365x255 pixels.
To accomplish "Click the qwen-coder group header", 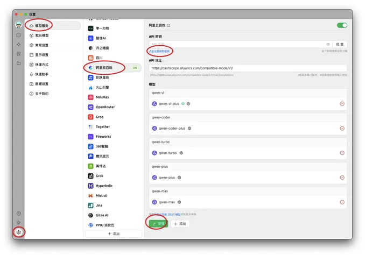I will click(248, 117).
